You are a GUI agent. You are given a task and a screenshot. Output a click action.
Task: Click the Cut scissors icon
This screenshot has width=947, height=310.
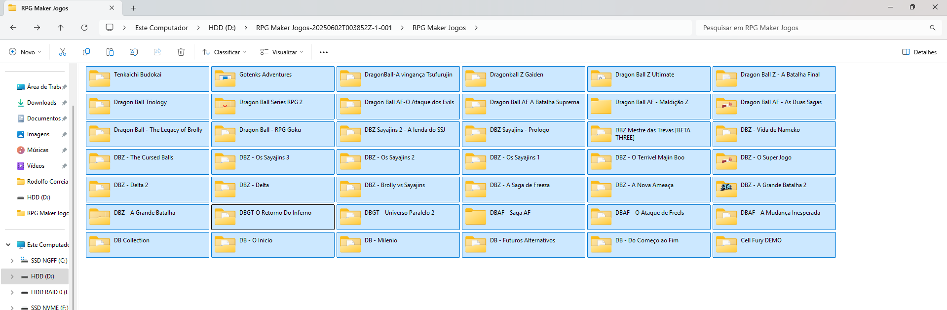tap(63, 52)
